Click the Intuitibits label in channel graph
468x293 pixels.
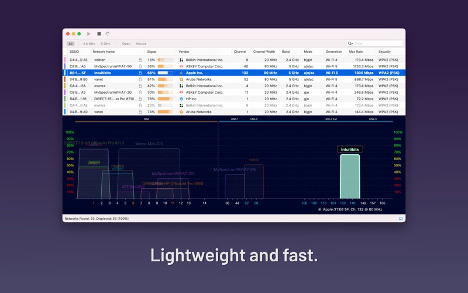point(350,149)
